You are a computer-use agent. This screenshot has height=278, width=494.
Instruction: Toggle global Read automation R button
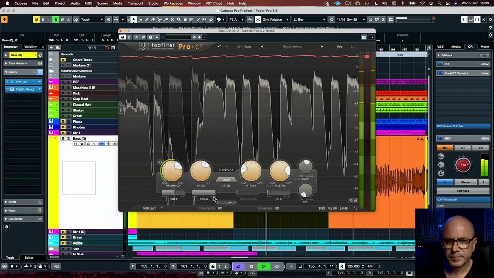tap(56, 20)
